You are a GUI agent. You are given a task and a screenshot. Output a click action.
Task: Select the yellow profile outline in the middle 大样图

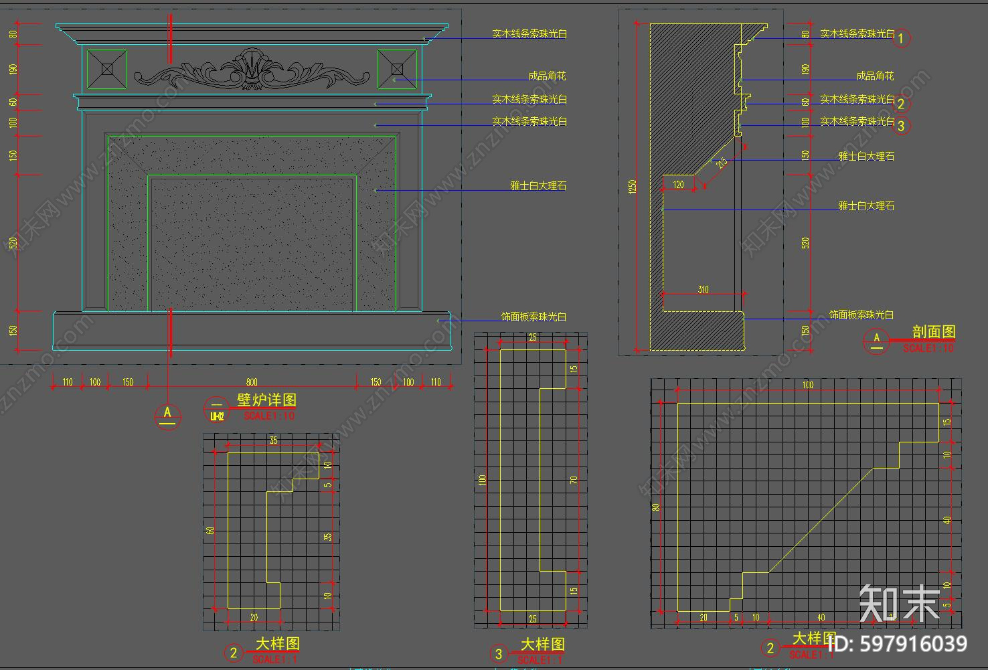(x=533, y=480)
